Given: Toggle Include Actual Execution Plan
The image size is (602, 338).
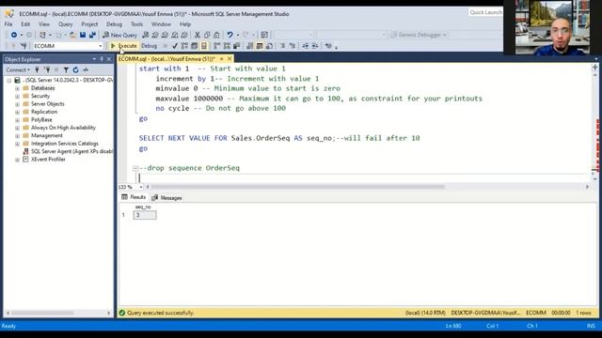Looking at the screenshot, I should click(217, 46).
